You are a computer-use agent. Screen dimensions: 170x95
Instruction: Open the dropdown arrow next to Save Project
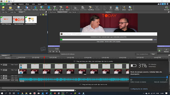point(23,8)
